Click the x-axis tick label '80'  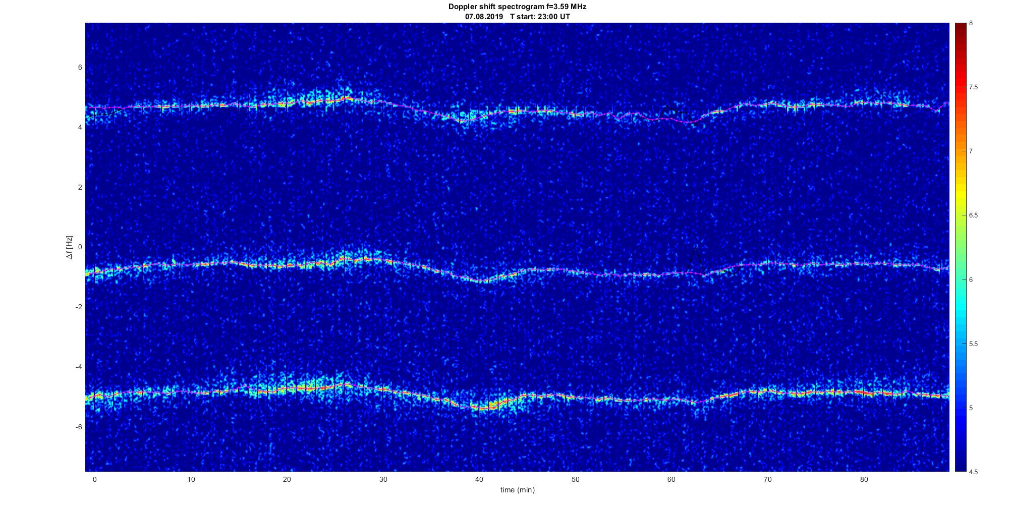pyautogui.click(x=864, y=479)
